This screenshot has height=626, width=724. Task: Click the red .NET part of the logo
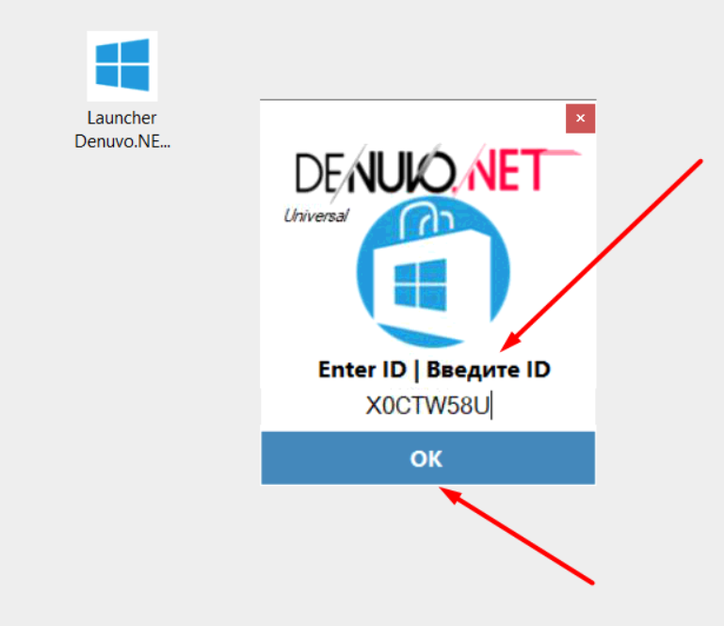pos(506,169)
